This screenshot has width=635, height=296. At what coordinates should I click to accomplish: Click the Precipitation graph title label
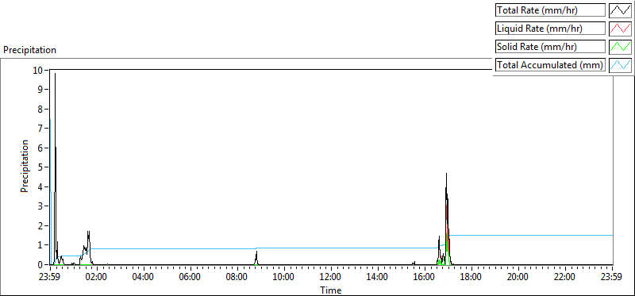[29, 50]
